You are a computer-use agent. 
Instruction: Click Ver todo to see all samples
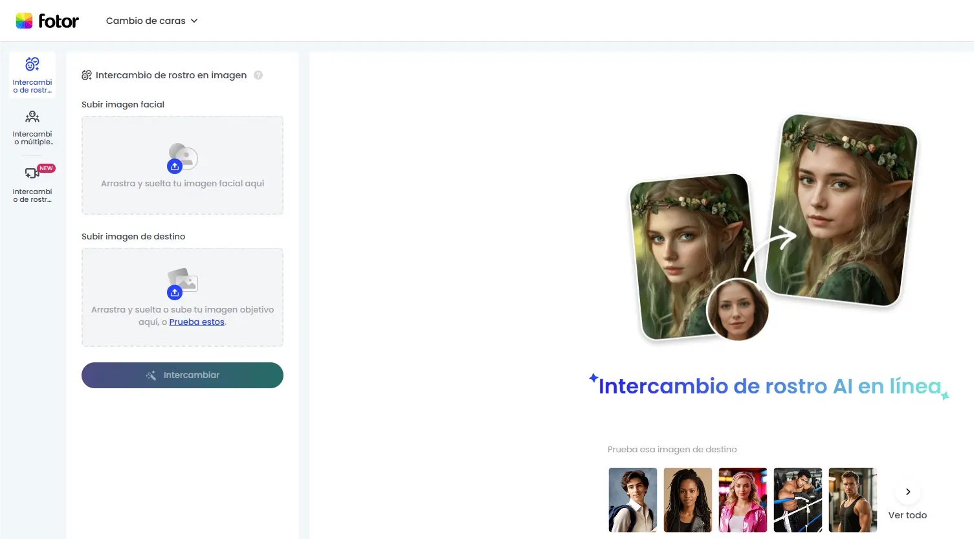tap(907, 515)
